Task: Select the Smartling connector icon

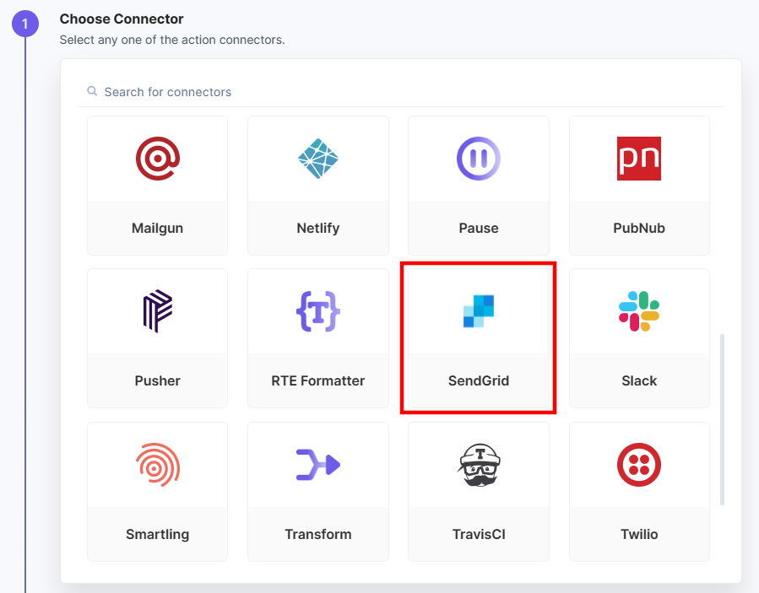Action: coord(157,464)
